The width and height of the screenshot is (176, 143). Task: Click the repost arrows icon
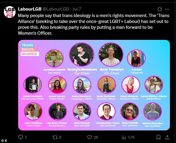pyautogui.click(x=55, y=137)
